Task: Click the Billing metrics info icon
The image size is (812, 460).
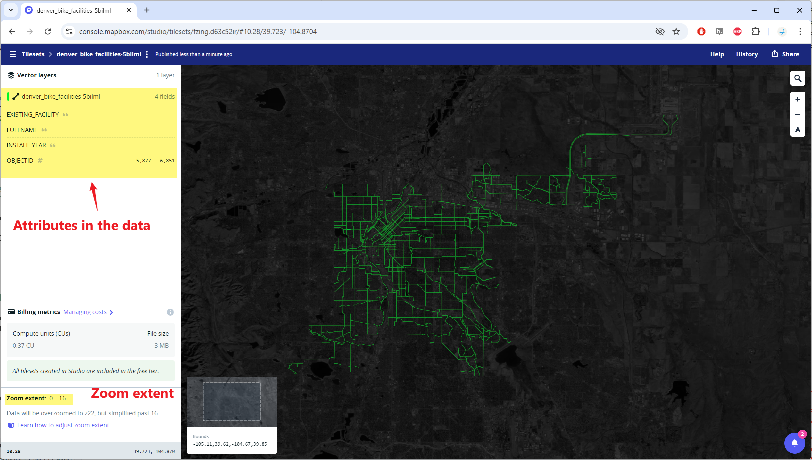Action: (170, 312)
